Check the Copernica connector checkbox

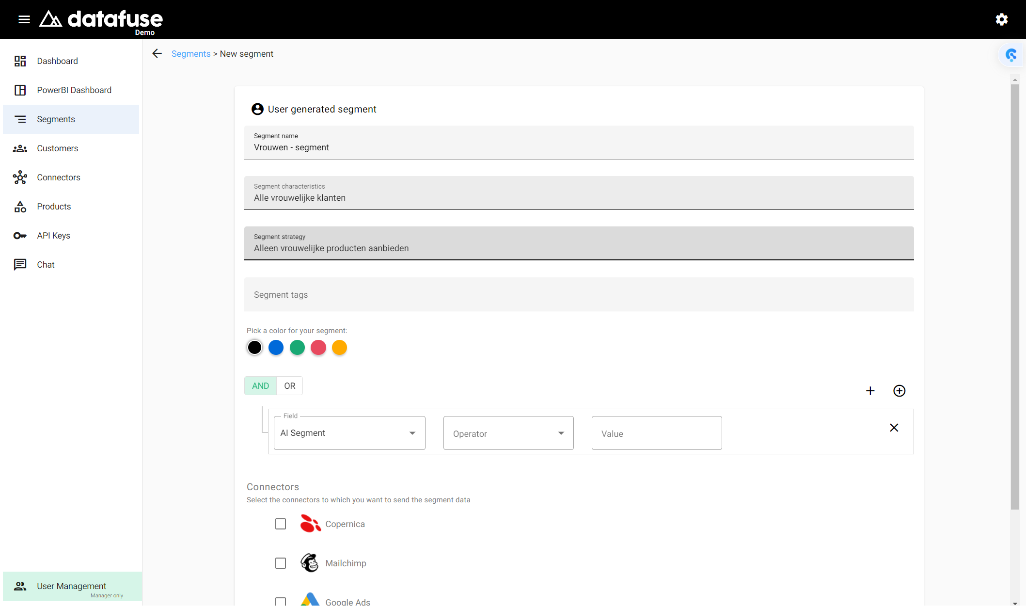click(x=281, y=524)
